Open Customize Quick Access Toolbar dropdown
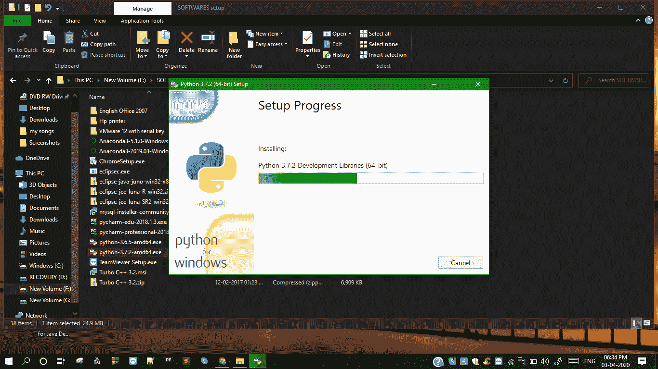The width and height of the screenshot is (658, 369). [x=58, y=8]
